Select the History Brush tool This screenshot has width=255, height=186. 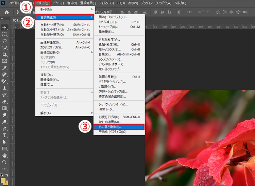[4, 95]
